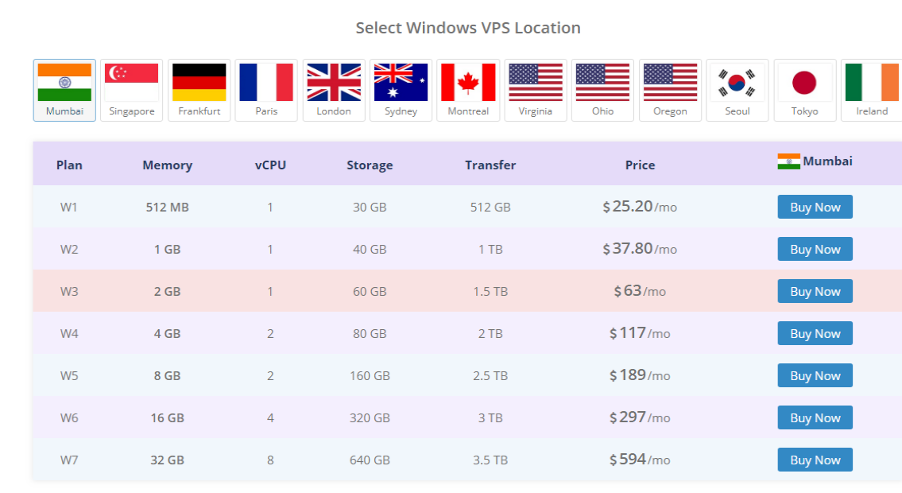The image size is (902, 493).
Task: Select London UK flag location
Action: 334,91
